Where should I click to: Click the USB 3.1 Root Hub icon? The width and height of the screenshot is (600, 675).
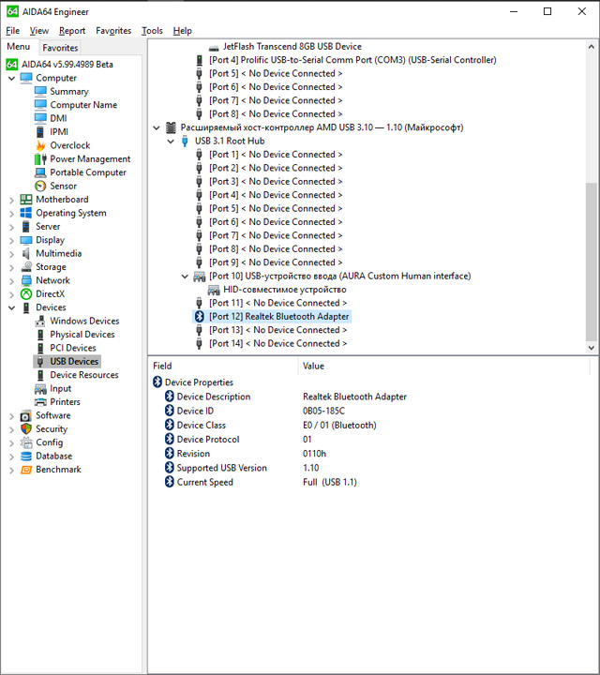pos(185,141)
